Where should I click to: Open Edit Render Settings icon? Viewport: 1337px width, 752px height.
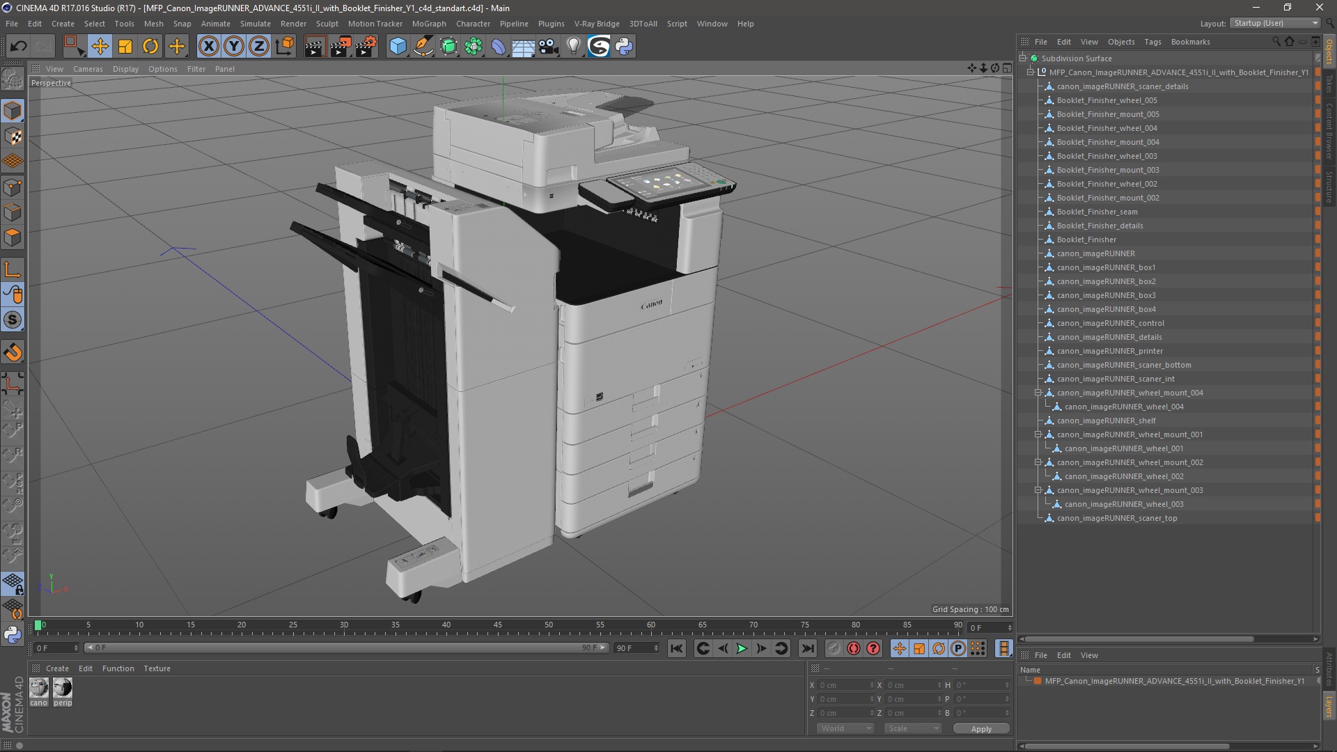pos(366,46)
